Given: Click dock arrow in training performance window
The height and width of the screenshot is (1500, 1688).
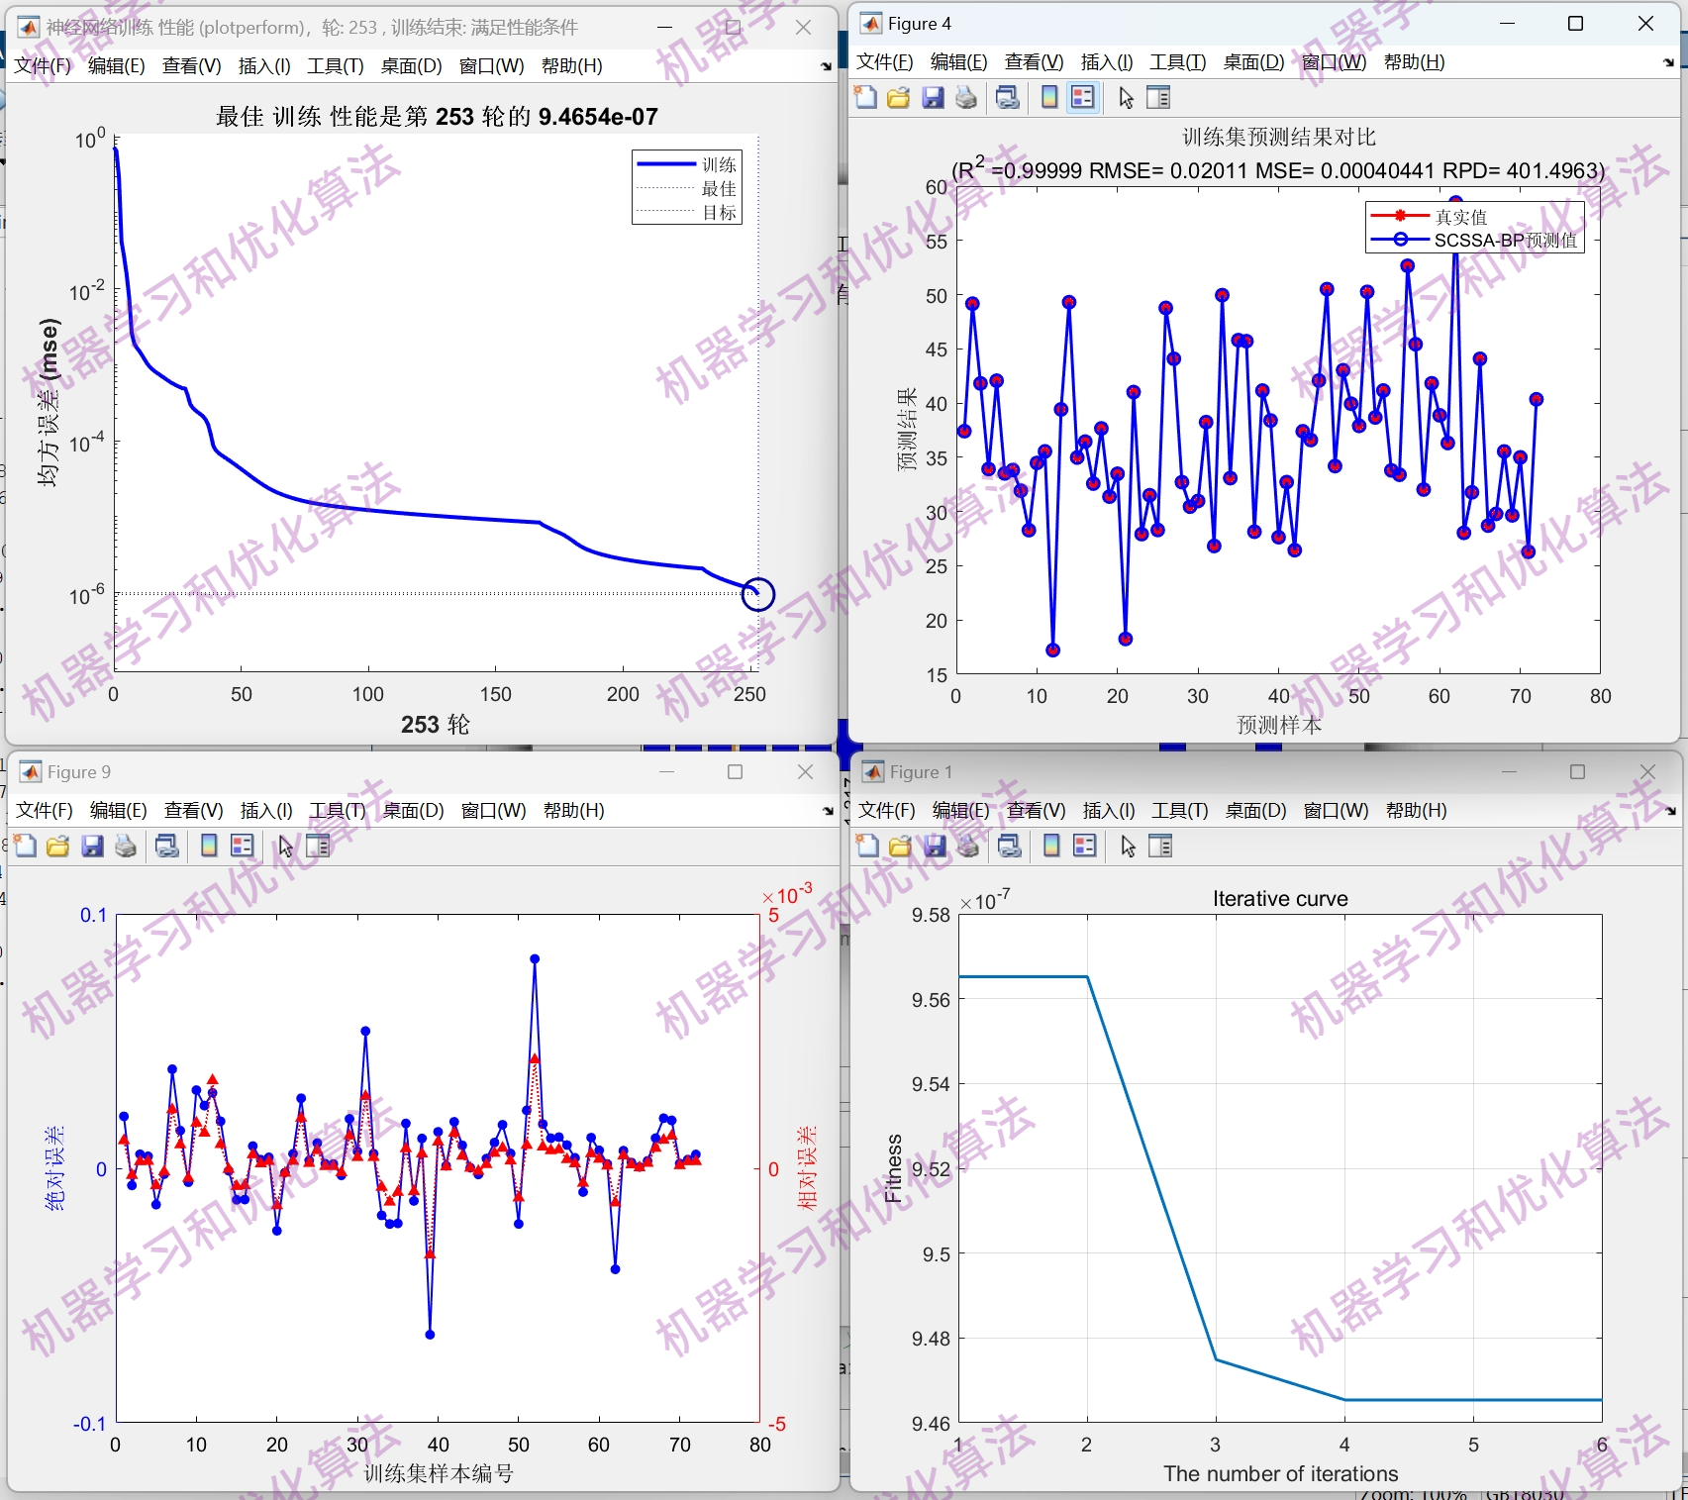Looking at the screenshot, I should 826,66.
